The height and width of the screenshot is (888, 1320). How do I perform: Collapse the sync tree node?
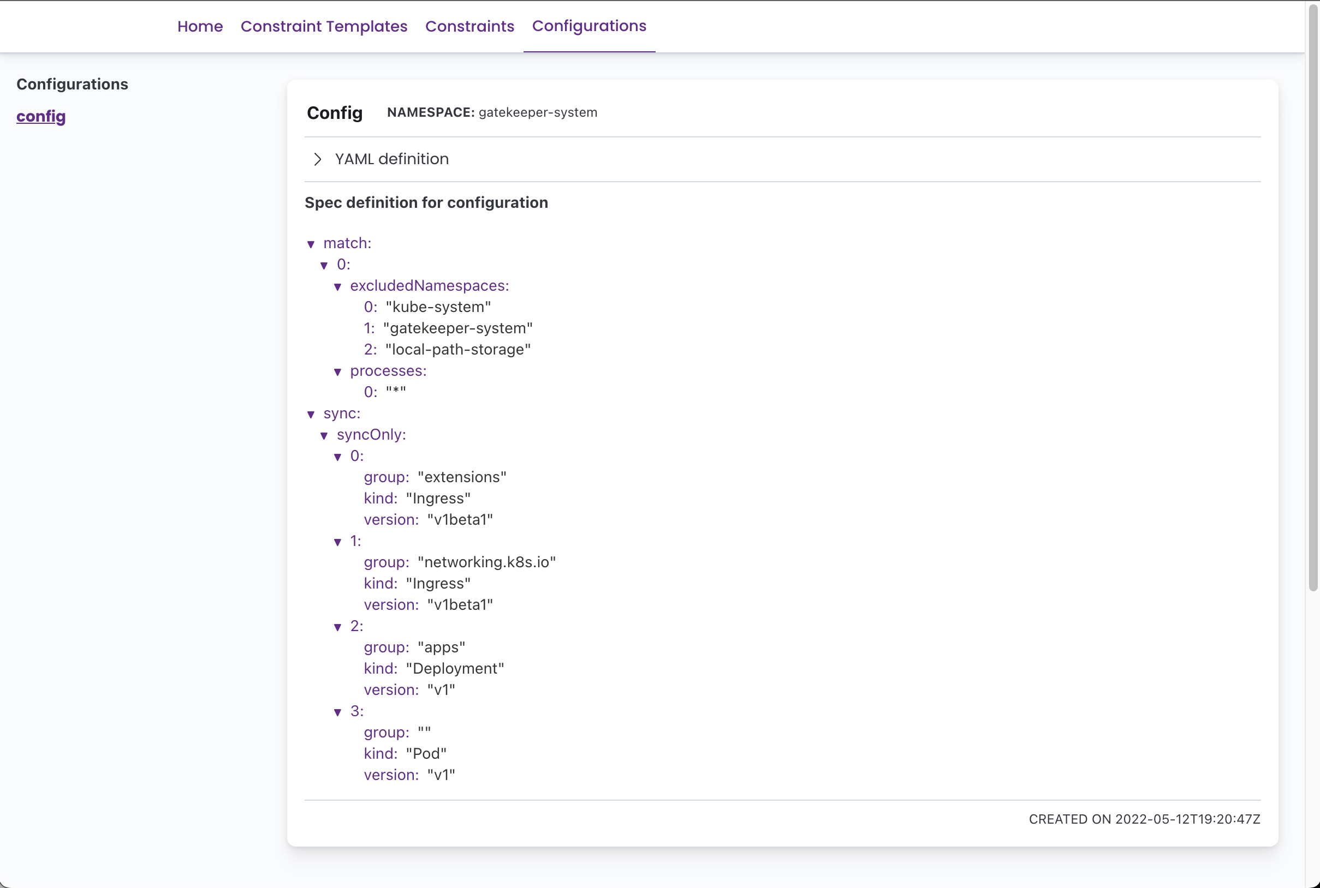click(x=311, y=414)
